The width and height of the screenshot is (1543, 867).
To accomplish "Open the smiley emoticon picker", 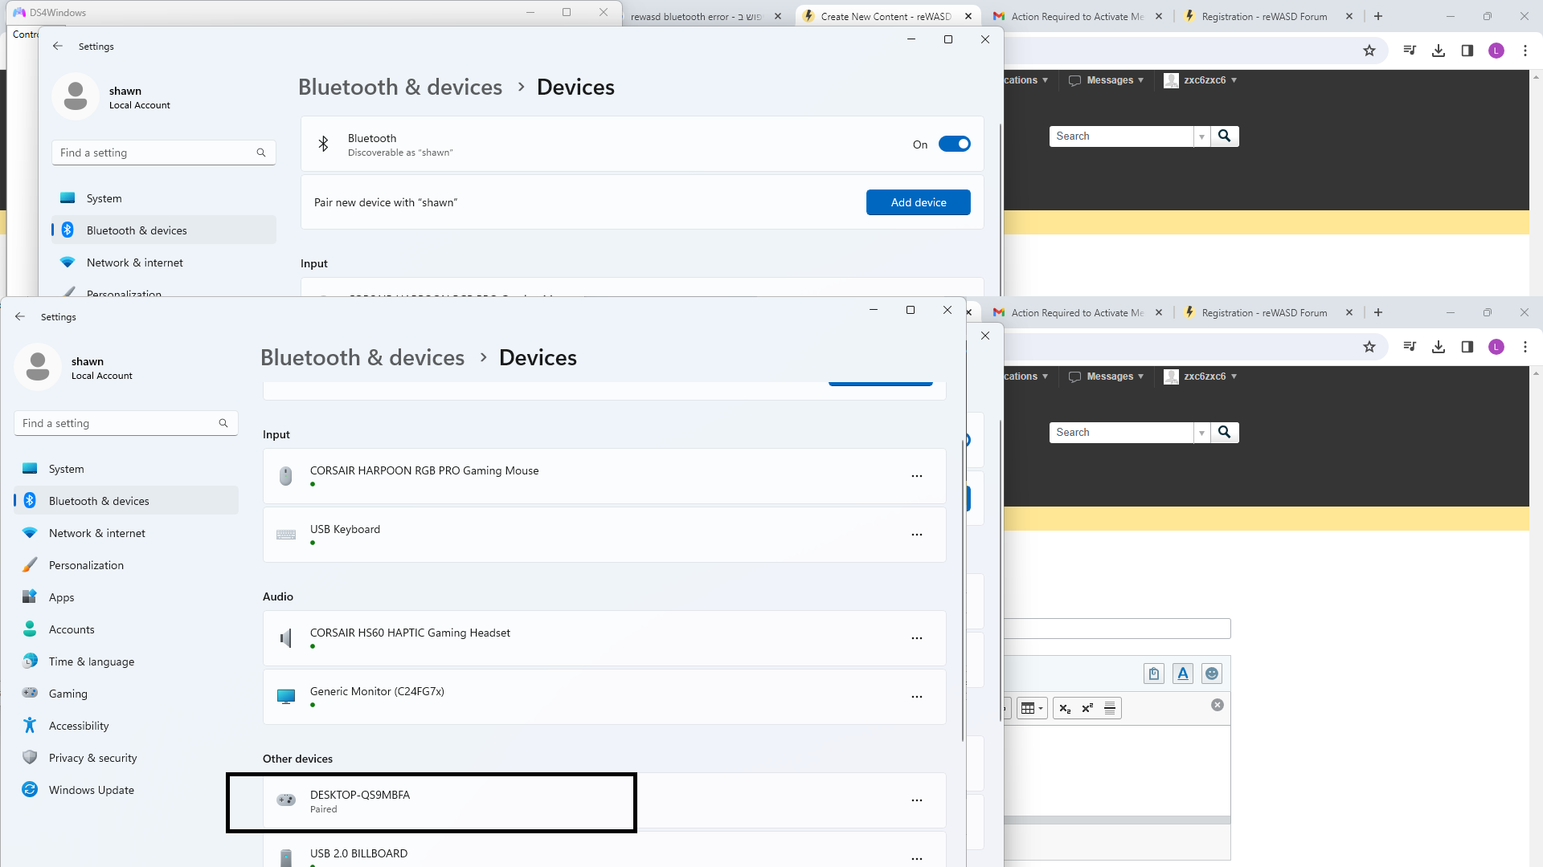I will (1212, 674).
